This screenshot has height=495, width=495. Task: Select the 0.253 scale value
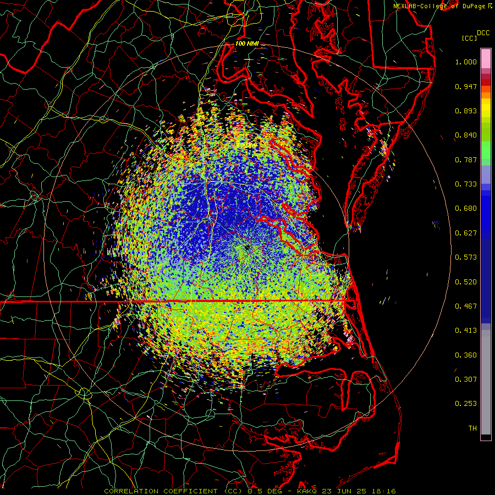(x=466, y=404)
